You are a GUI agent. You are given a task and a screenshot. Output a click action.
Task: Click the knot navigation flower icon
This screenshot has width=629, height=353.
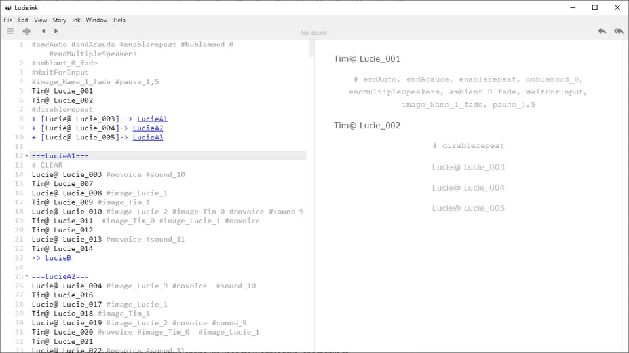pos(26,31)
